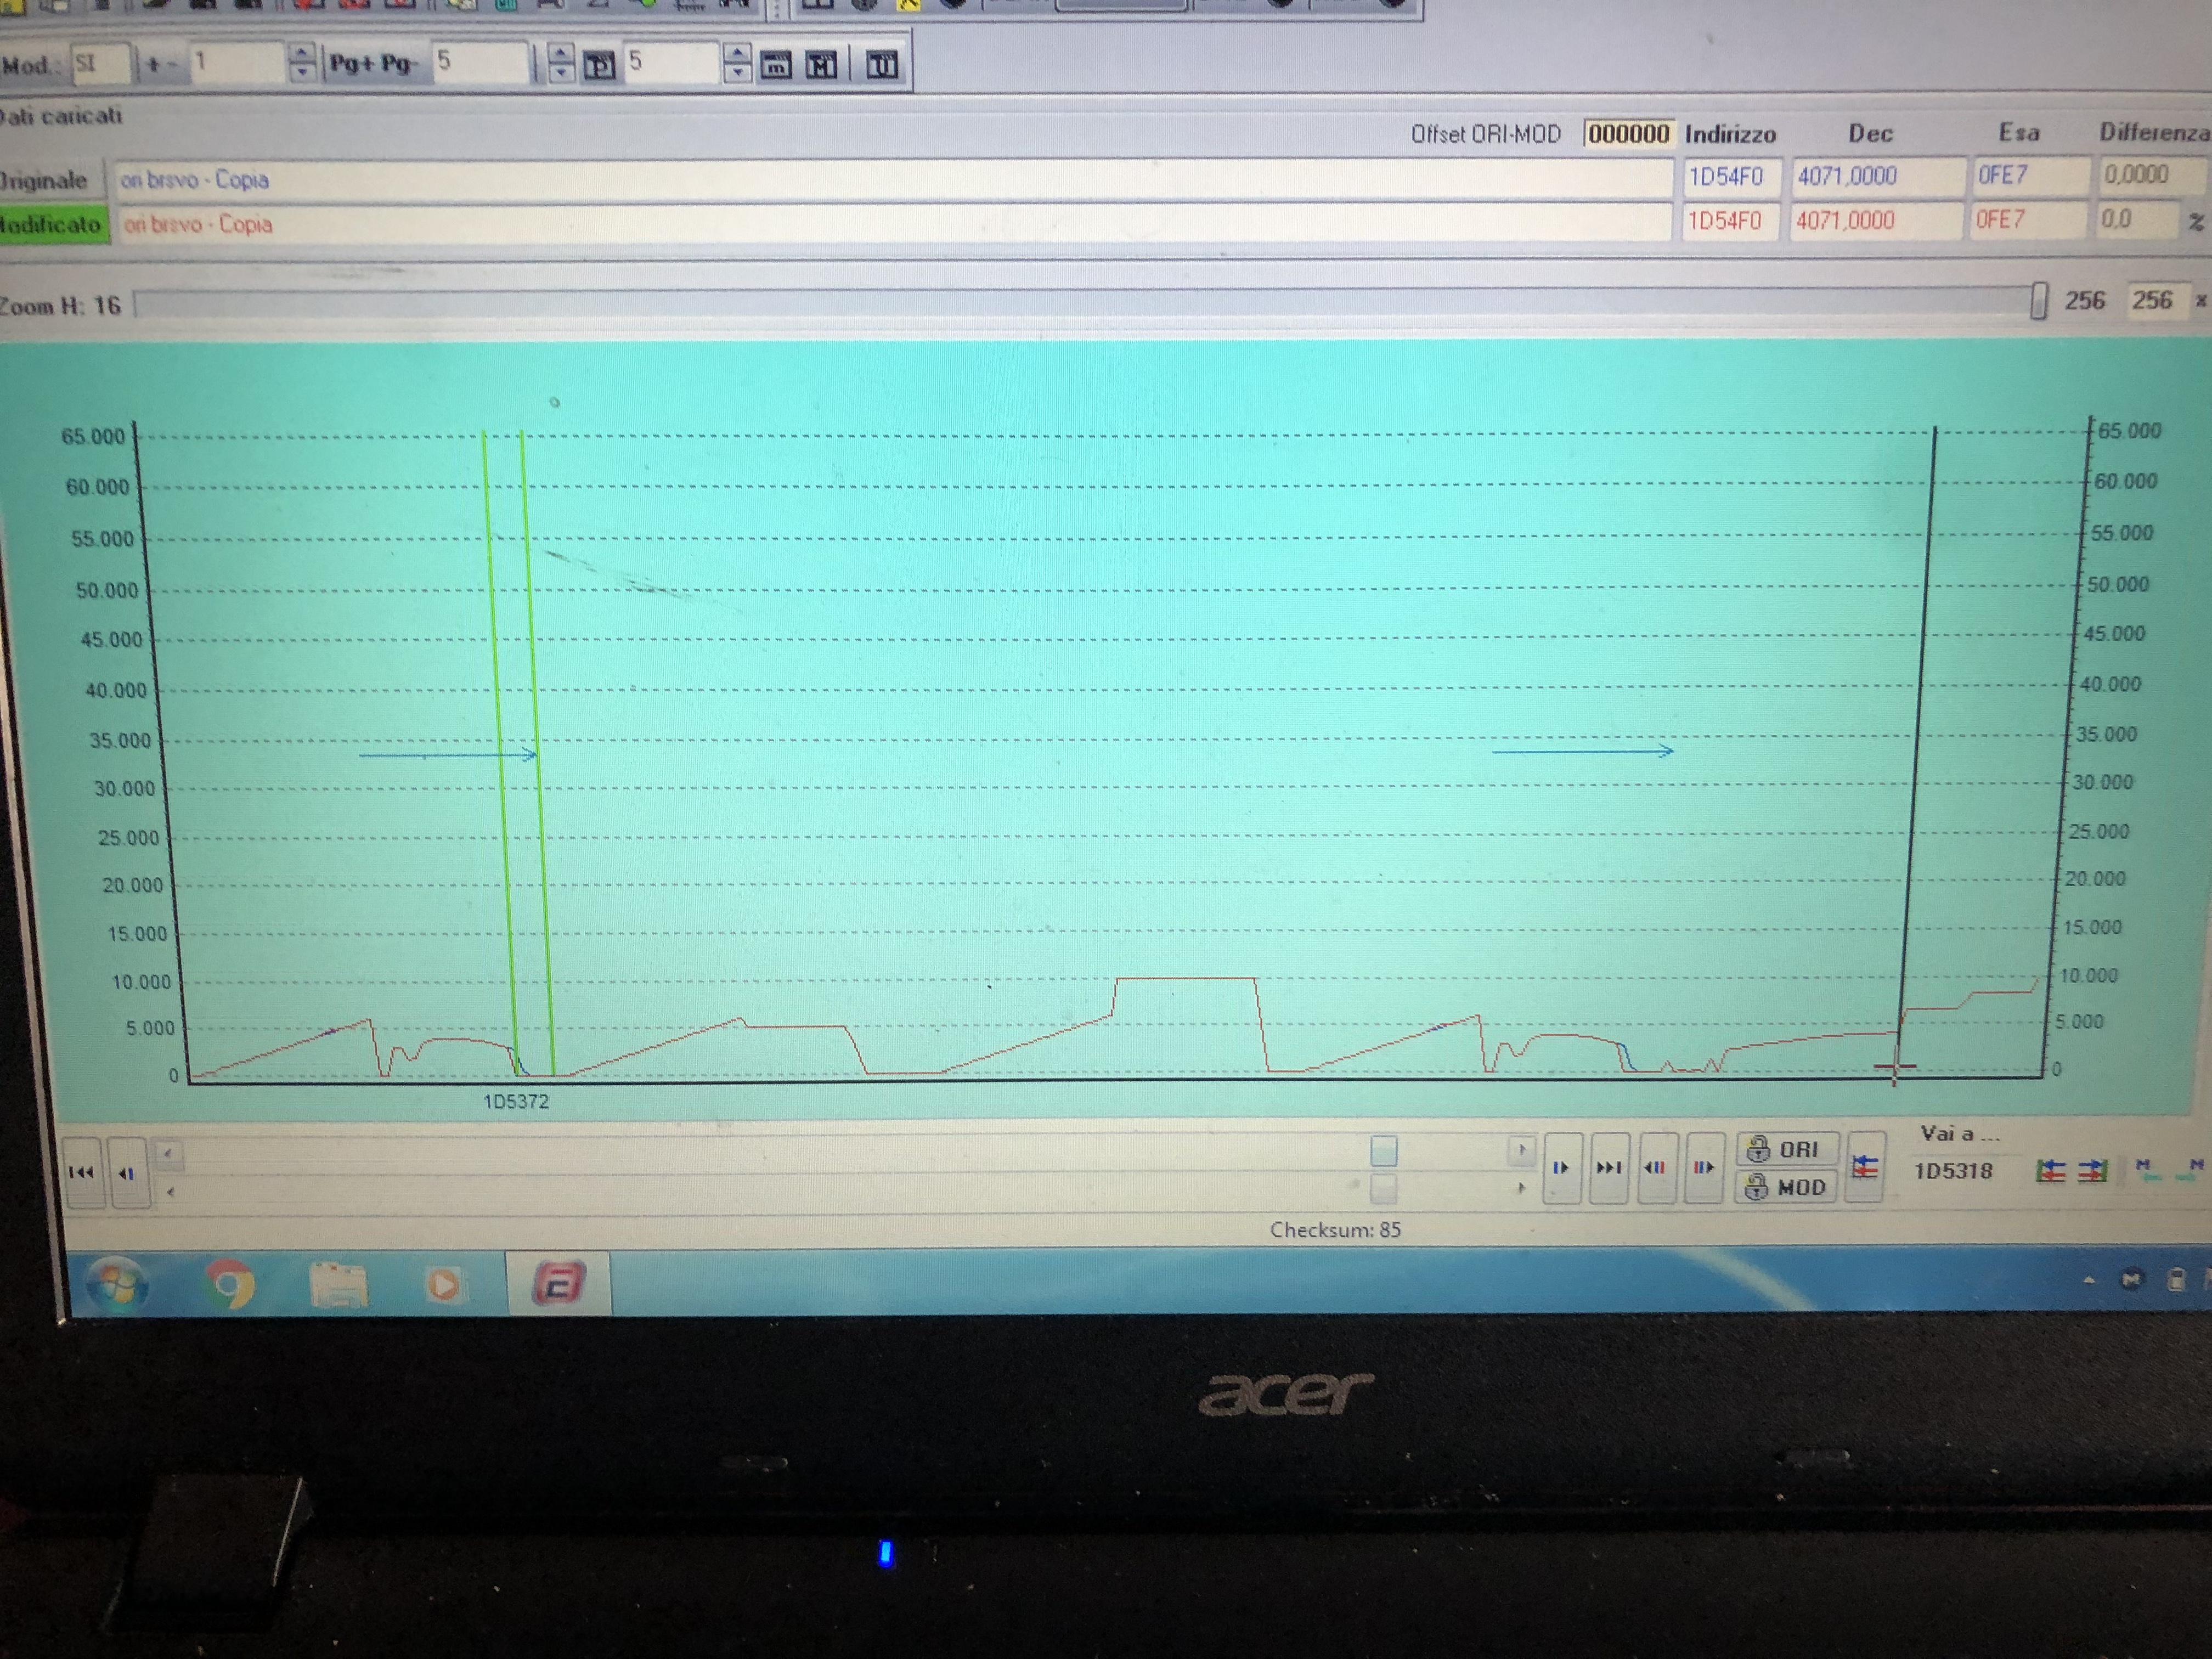
Task: Jump to the first page of the graph
Action: pyautogui.click(x=82, y=1172)
